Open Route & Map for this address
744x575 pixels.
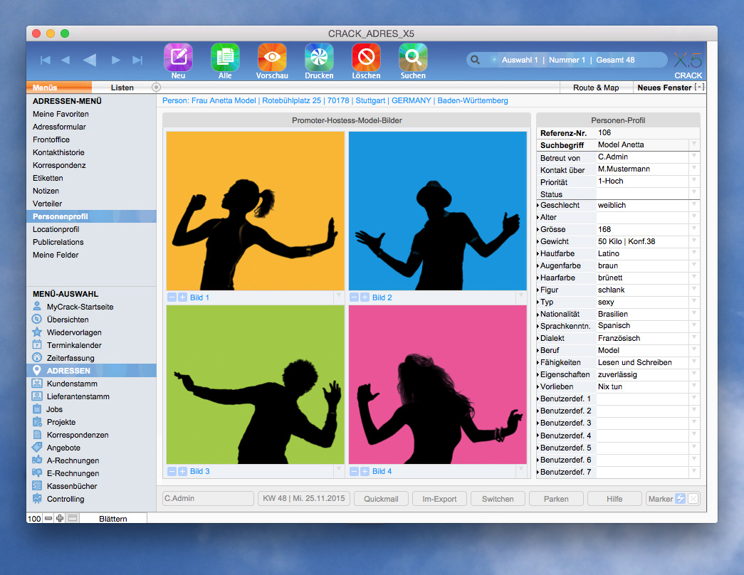point(597,87)
